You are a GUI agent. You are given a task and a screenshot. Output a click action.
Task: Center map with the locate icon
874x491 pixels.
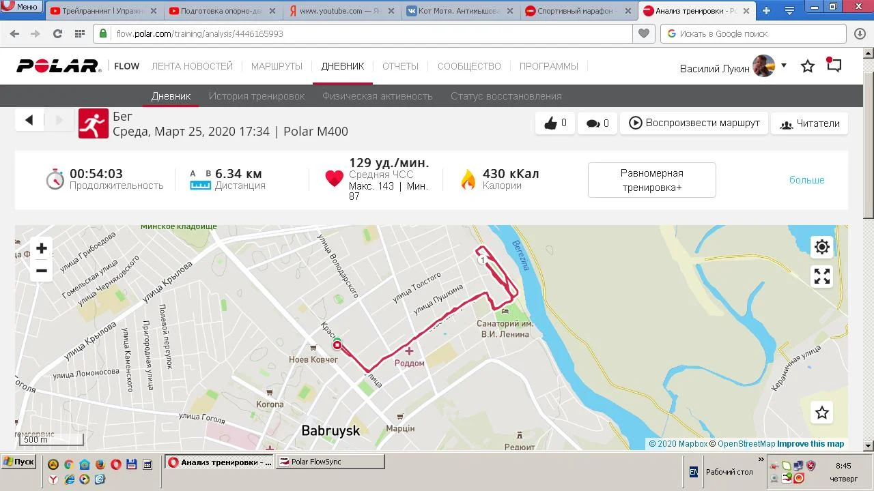[x=822, y=247]
